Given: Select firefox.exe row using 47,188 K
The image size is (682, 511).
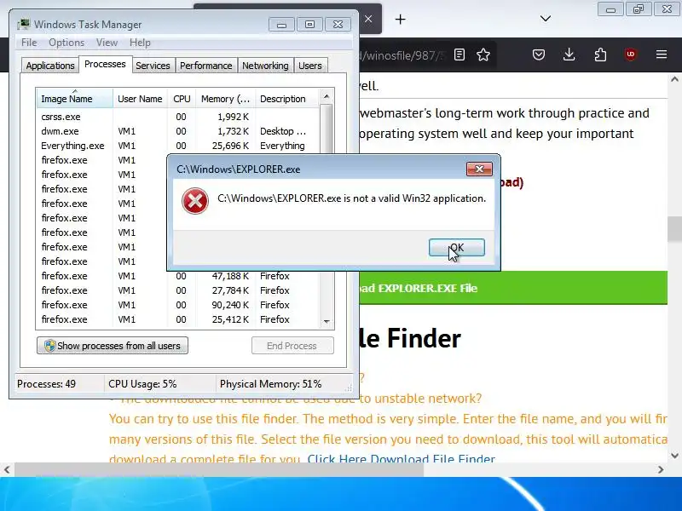Looking at the screenshot, I should tap(177, 276).
